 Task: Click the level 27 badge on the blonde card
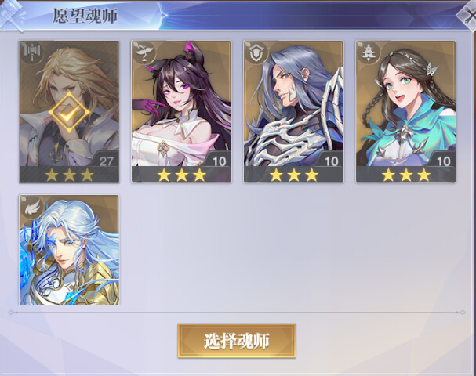coord(106,161)
